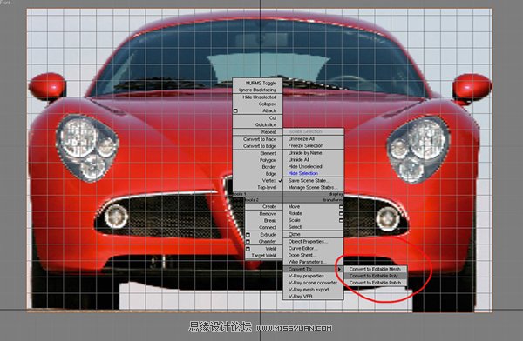Viewport: 523px width, 341px height.
Task: Toggle NURMS Toggle in quad menu
Action: pyautogui.click(x=261, y=83)
